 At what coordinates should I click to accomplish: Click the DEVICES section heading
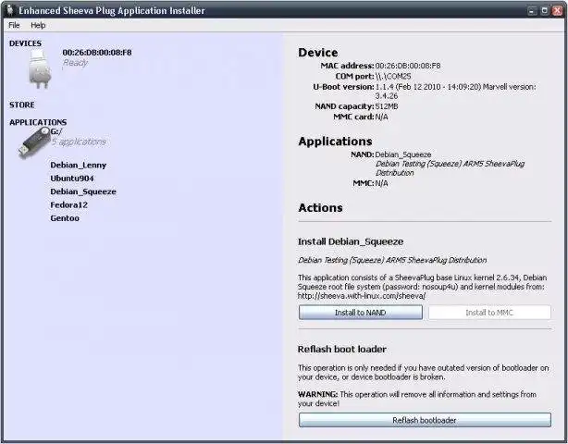[x=25, y=43]
